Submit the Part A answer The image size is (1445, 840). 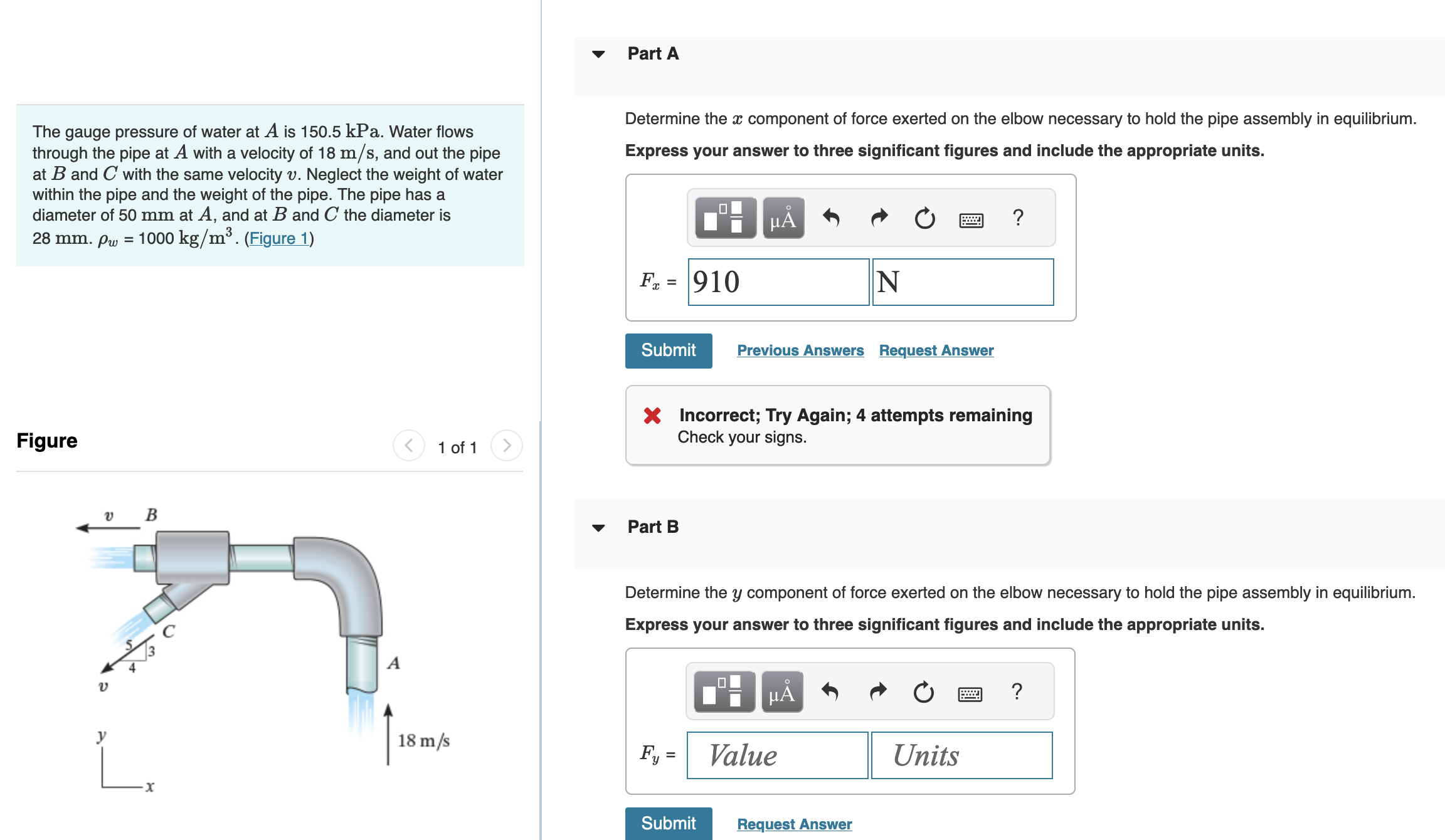click(x=667, y=350)
